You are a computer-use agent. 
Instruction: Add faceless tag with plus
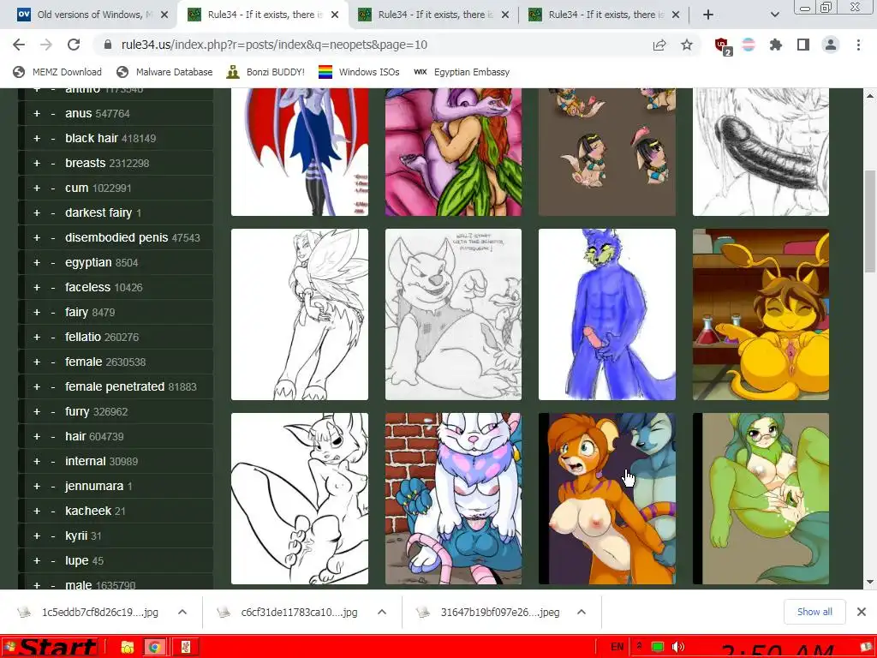[x=37, y=287]
